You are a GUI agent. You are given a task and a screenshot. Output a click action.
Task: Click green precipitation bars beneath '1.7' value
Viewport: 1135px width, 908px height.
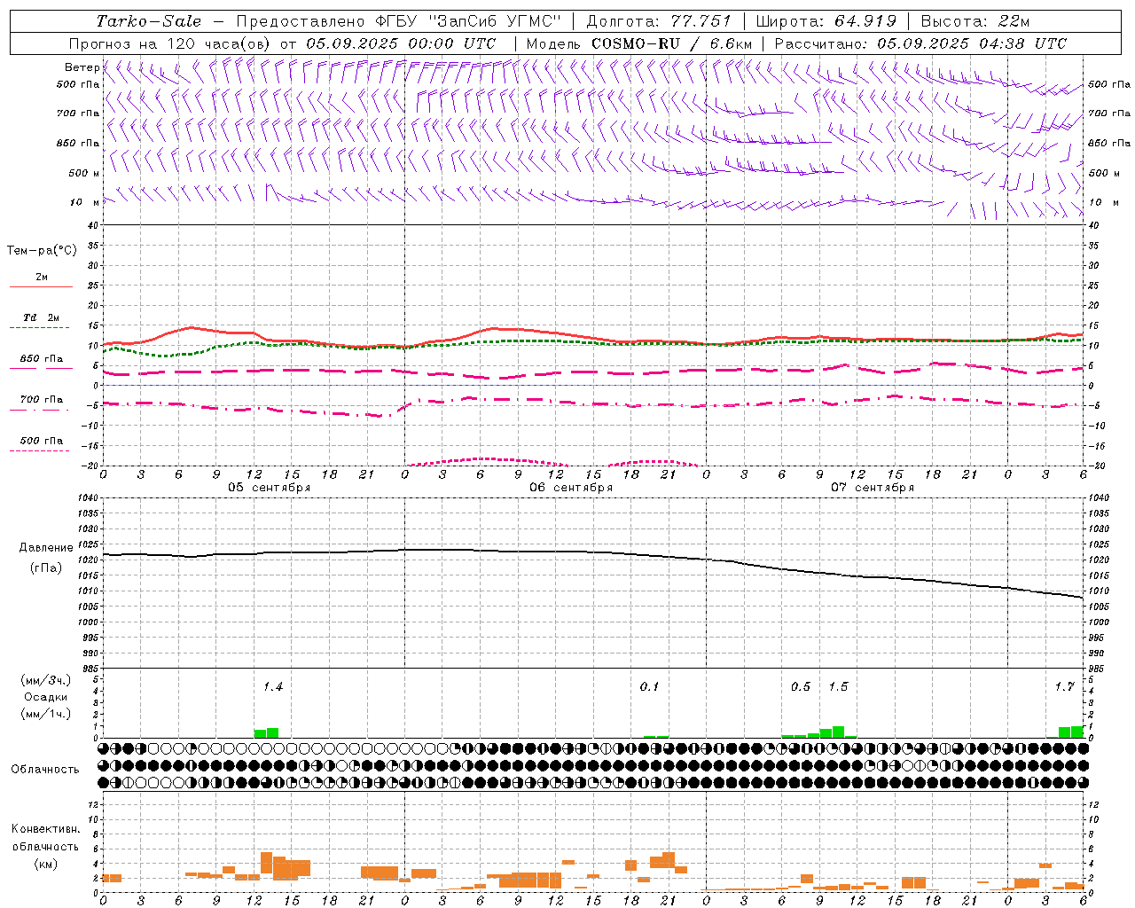click(x=1071, y=732)
